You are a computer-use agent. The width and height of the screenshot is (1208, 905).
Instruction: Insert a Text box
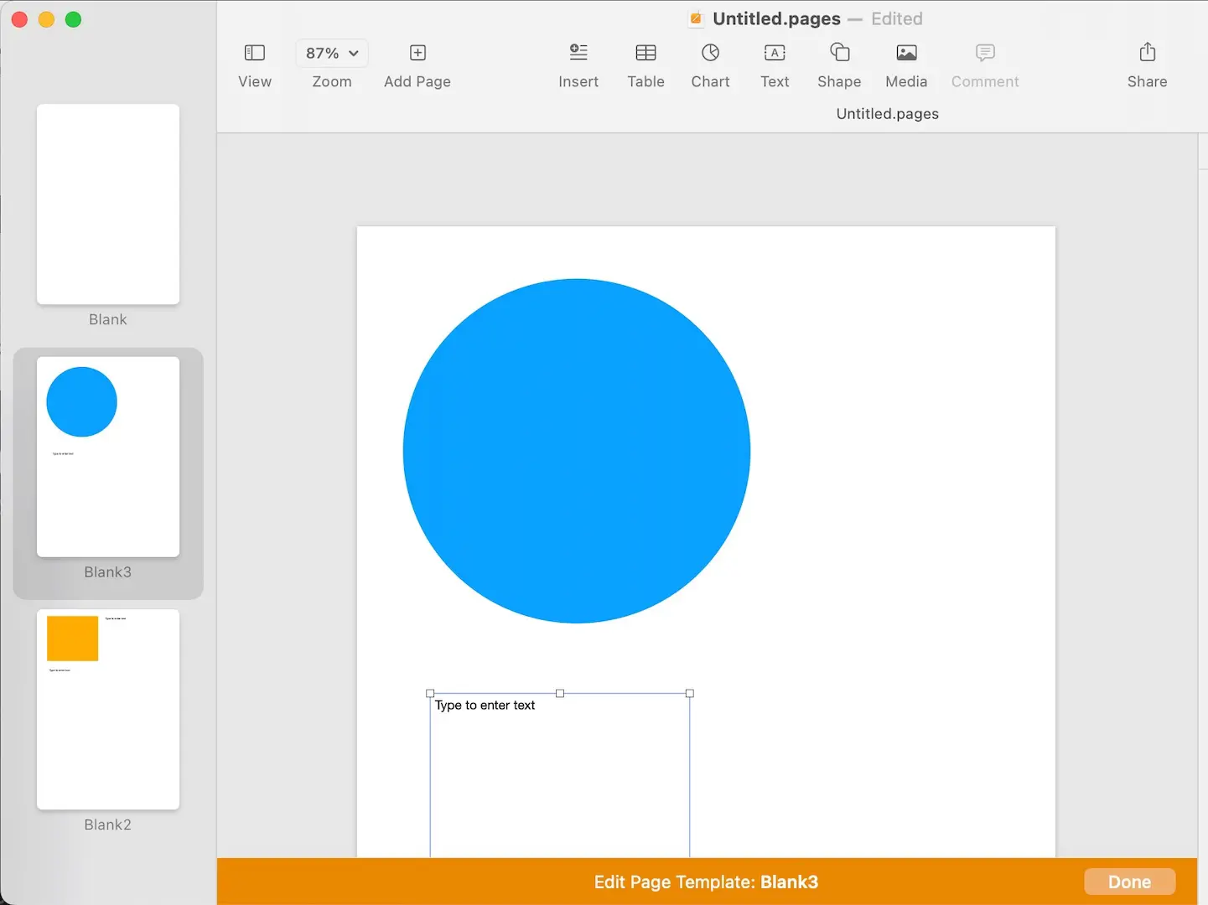click(775, 54)
